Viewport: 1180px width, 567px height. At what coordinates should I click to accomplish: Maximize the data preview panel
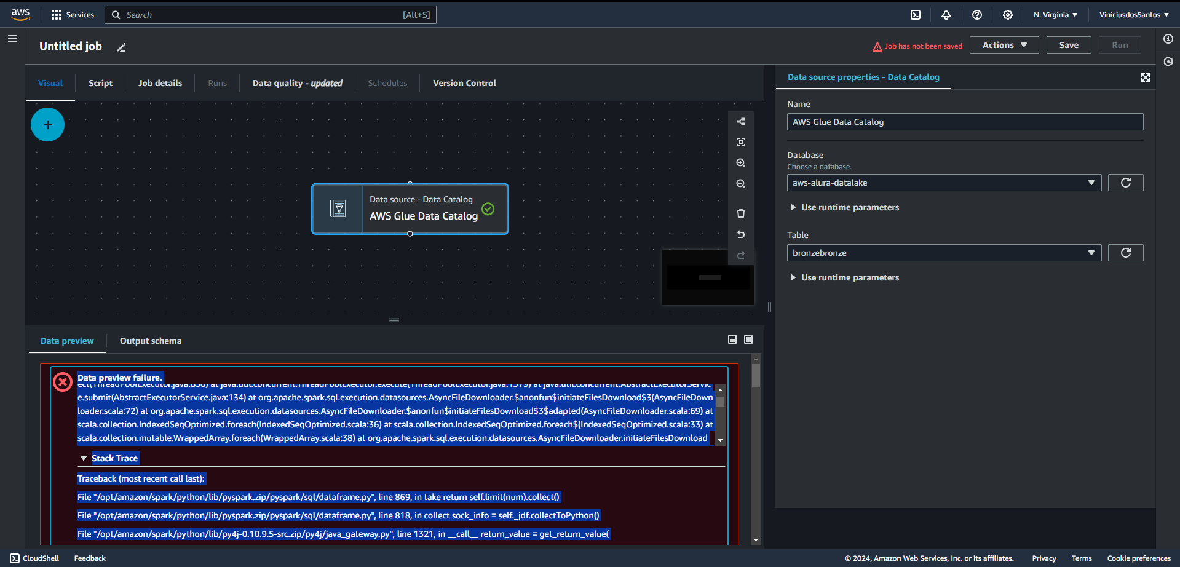[748, 339]
